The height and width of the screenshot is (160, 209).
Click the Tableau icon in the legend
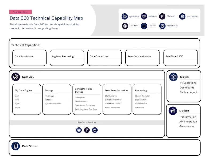click(x=144, y=26)
